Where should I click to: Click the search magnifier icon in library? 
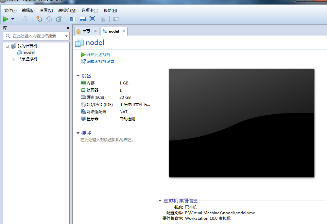pos(8,36)
